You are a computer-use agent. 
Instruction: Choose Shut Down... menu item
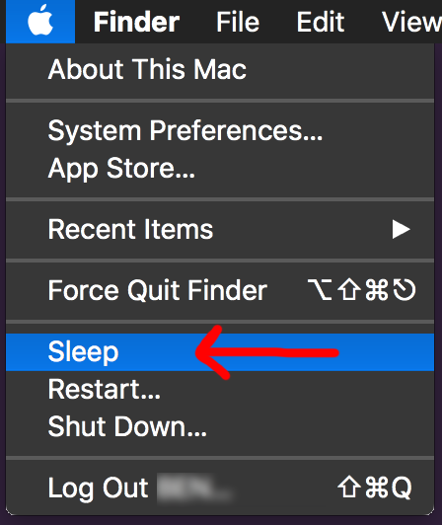click(x=220, y=426)
